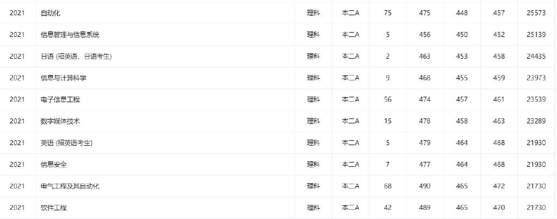This screenshot has width=557, height=219.
Task: Select the 信息安全 major name
Action: click(x=54, y=165)
